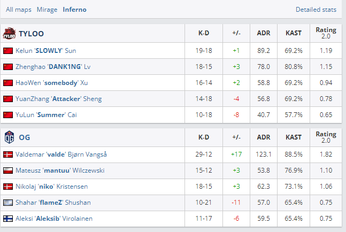The width and height of the screenshot is (346, 232).
Task: Open the TYLOO team name link
Action: coord(32,34)
